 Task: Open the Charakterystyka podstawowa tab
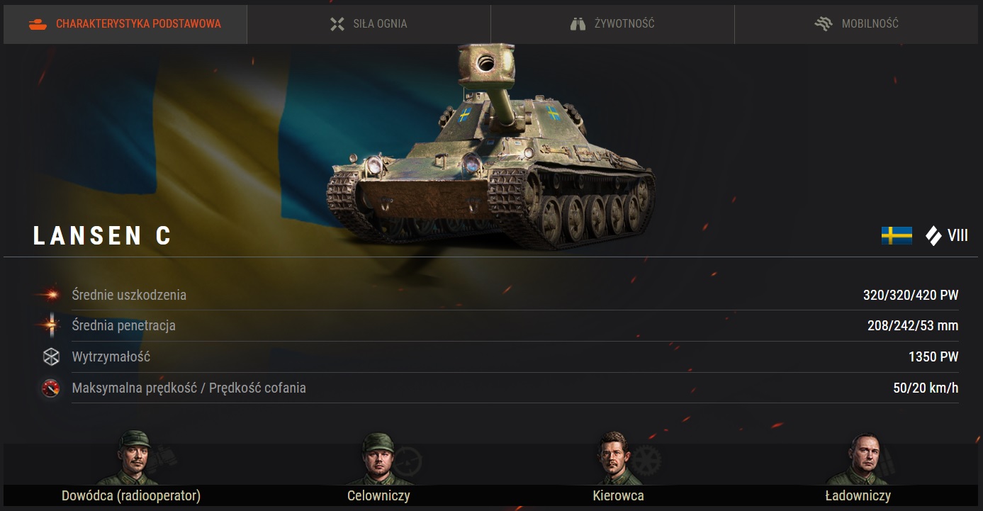pyautogui.click(x=125, y=24)
